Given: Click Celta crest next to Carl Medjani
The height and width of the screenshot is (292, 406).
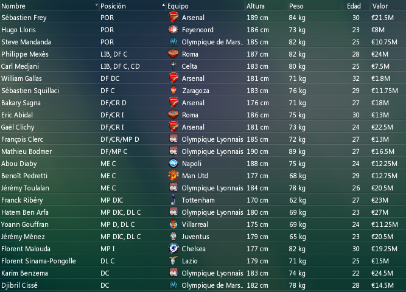Looking at the screenshot, I should point(173,66).
